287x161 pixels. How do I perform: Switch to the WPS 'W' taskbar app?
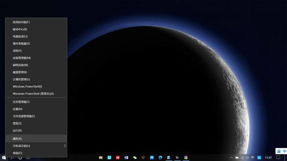coord(178,157)
